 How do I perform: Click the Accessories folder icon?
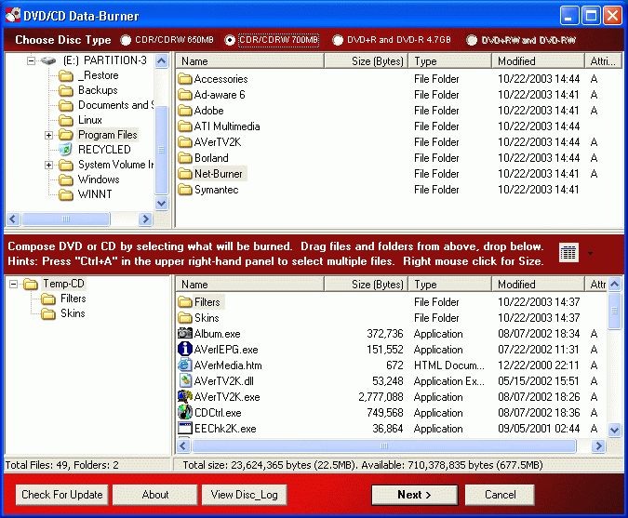click(x=184, y=79)
